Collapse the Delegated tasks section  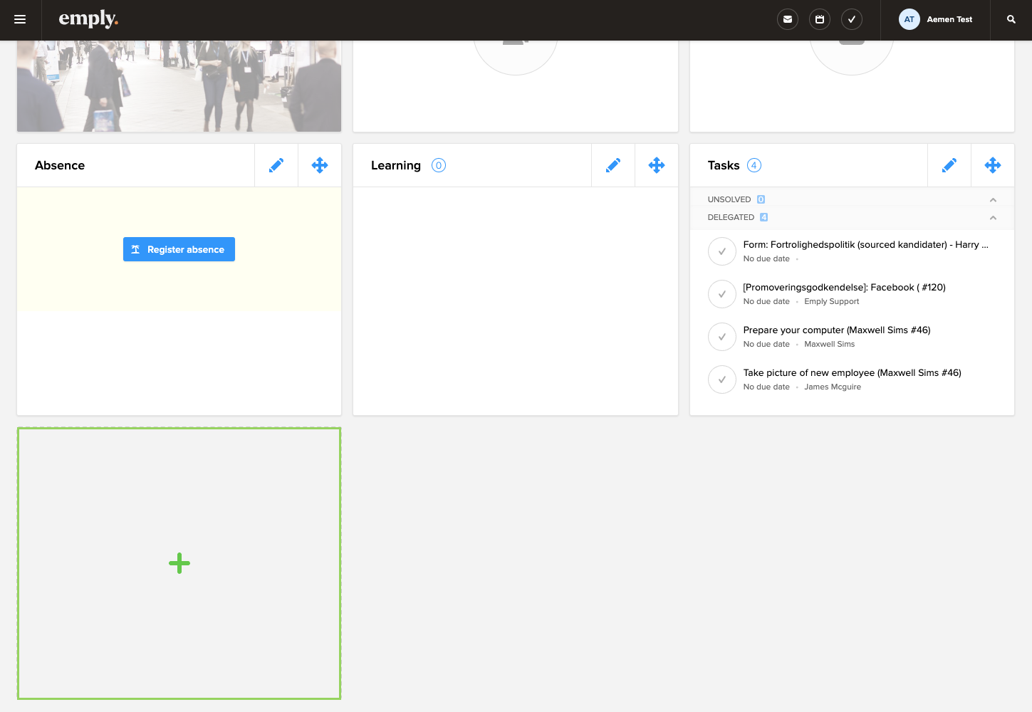pyautogui.click(x=993, y=218)
